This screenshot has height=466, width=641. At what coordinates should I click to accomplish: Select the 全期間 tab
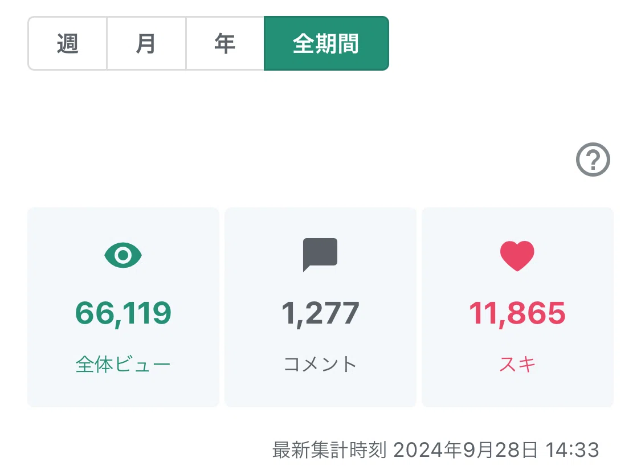[326, 43]
